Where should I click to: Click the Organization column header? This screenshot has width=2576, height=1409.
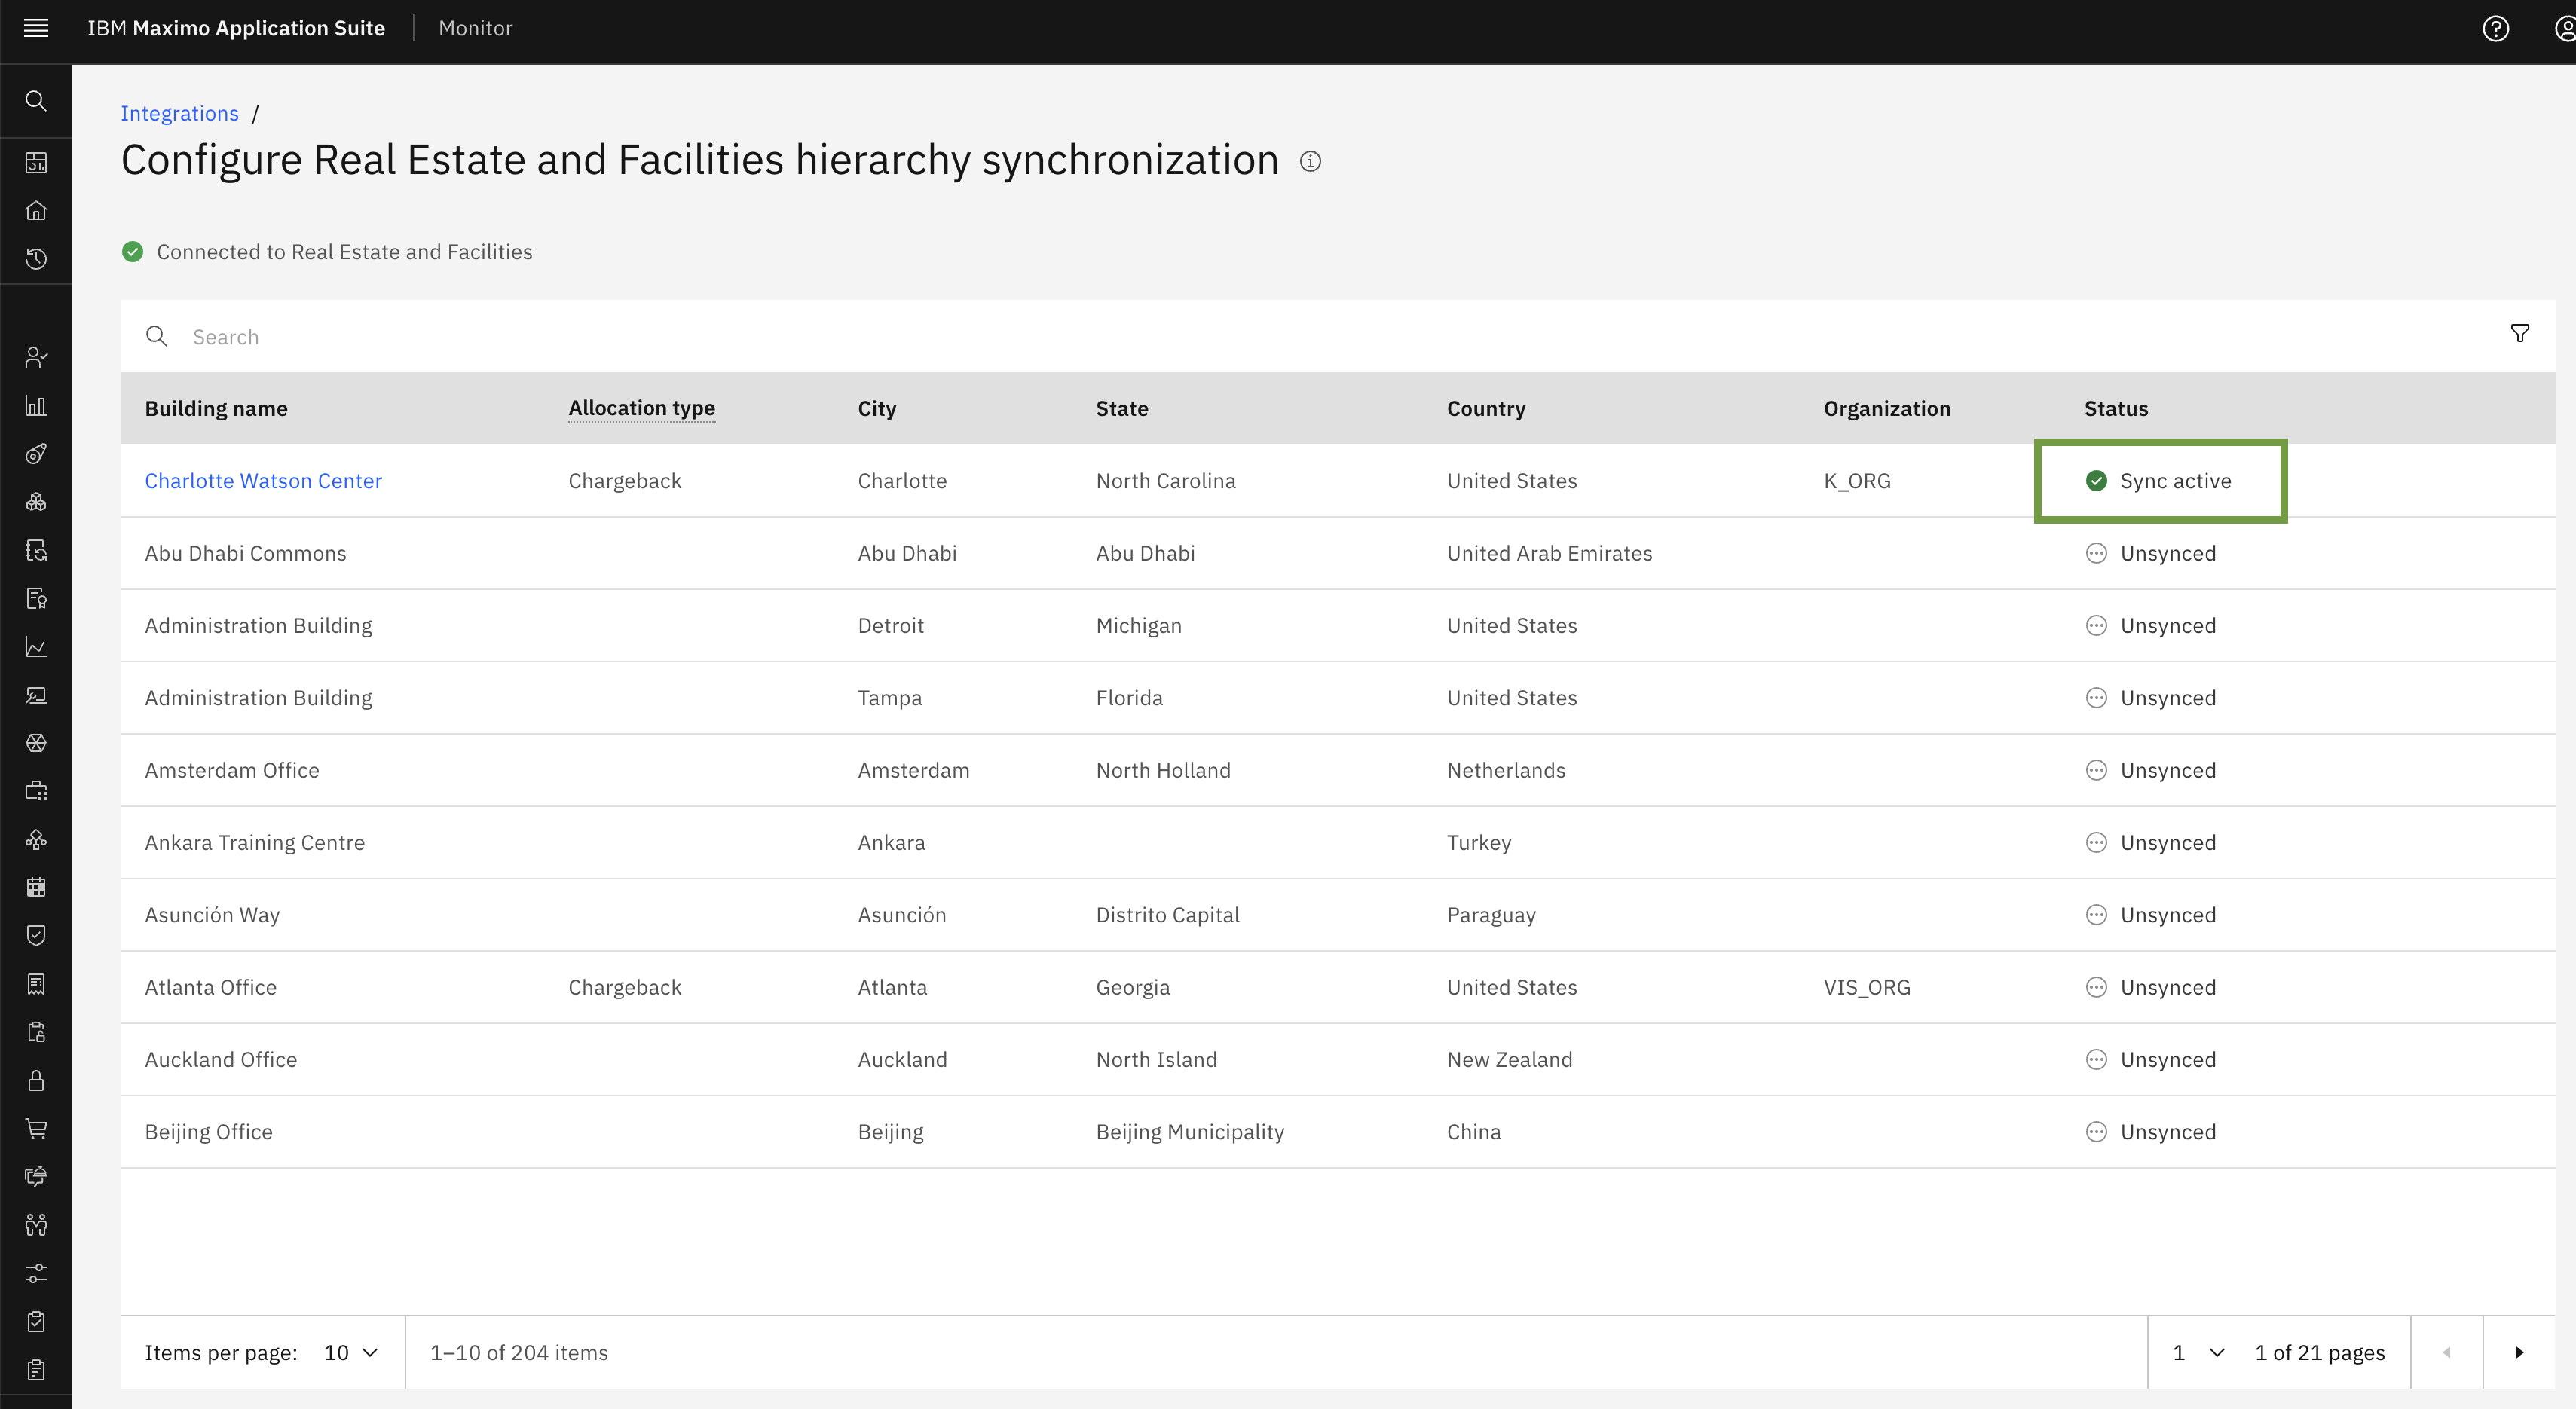click(1887, 408)
